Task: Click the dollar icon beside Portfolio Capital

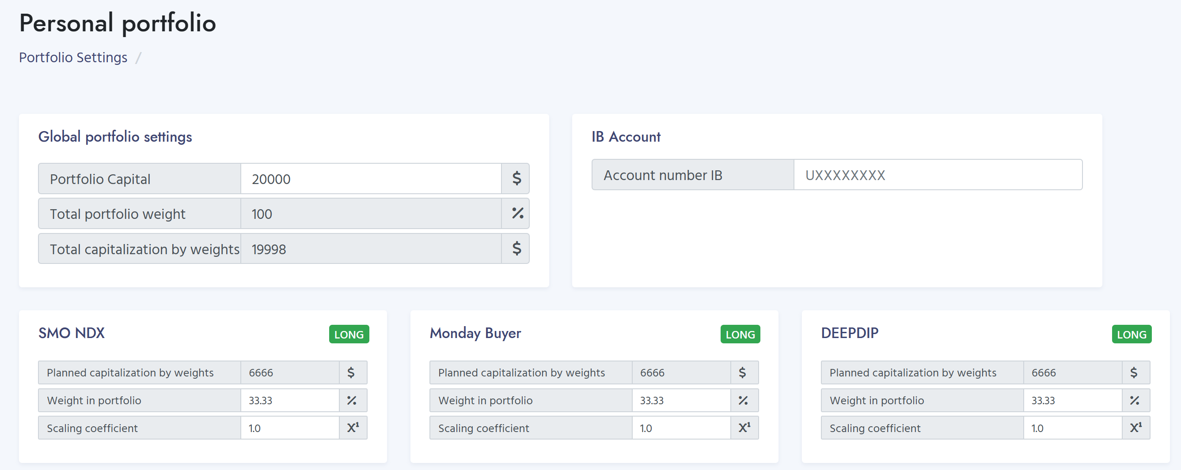Action: click(516, 179)
